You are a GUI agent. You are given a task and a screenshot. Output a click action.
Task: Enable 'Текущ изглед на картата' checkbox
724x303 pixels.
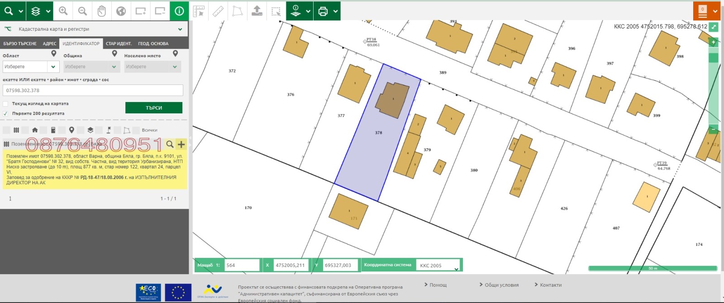point(5,104)
